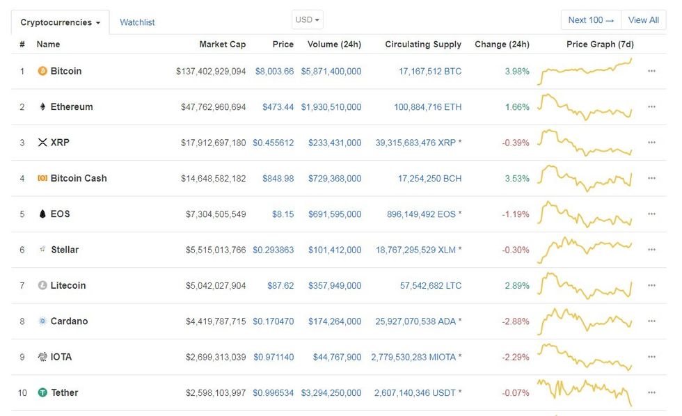The image size is (682, 416).
Task: Click the Litecoin coin icon
Action: pyautogui.click(x=42, y=285)
